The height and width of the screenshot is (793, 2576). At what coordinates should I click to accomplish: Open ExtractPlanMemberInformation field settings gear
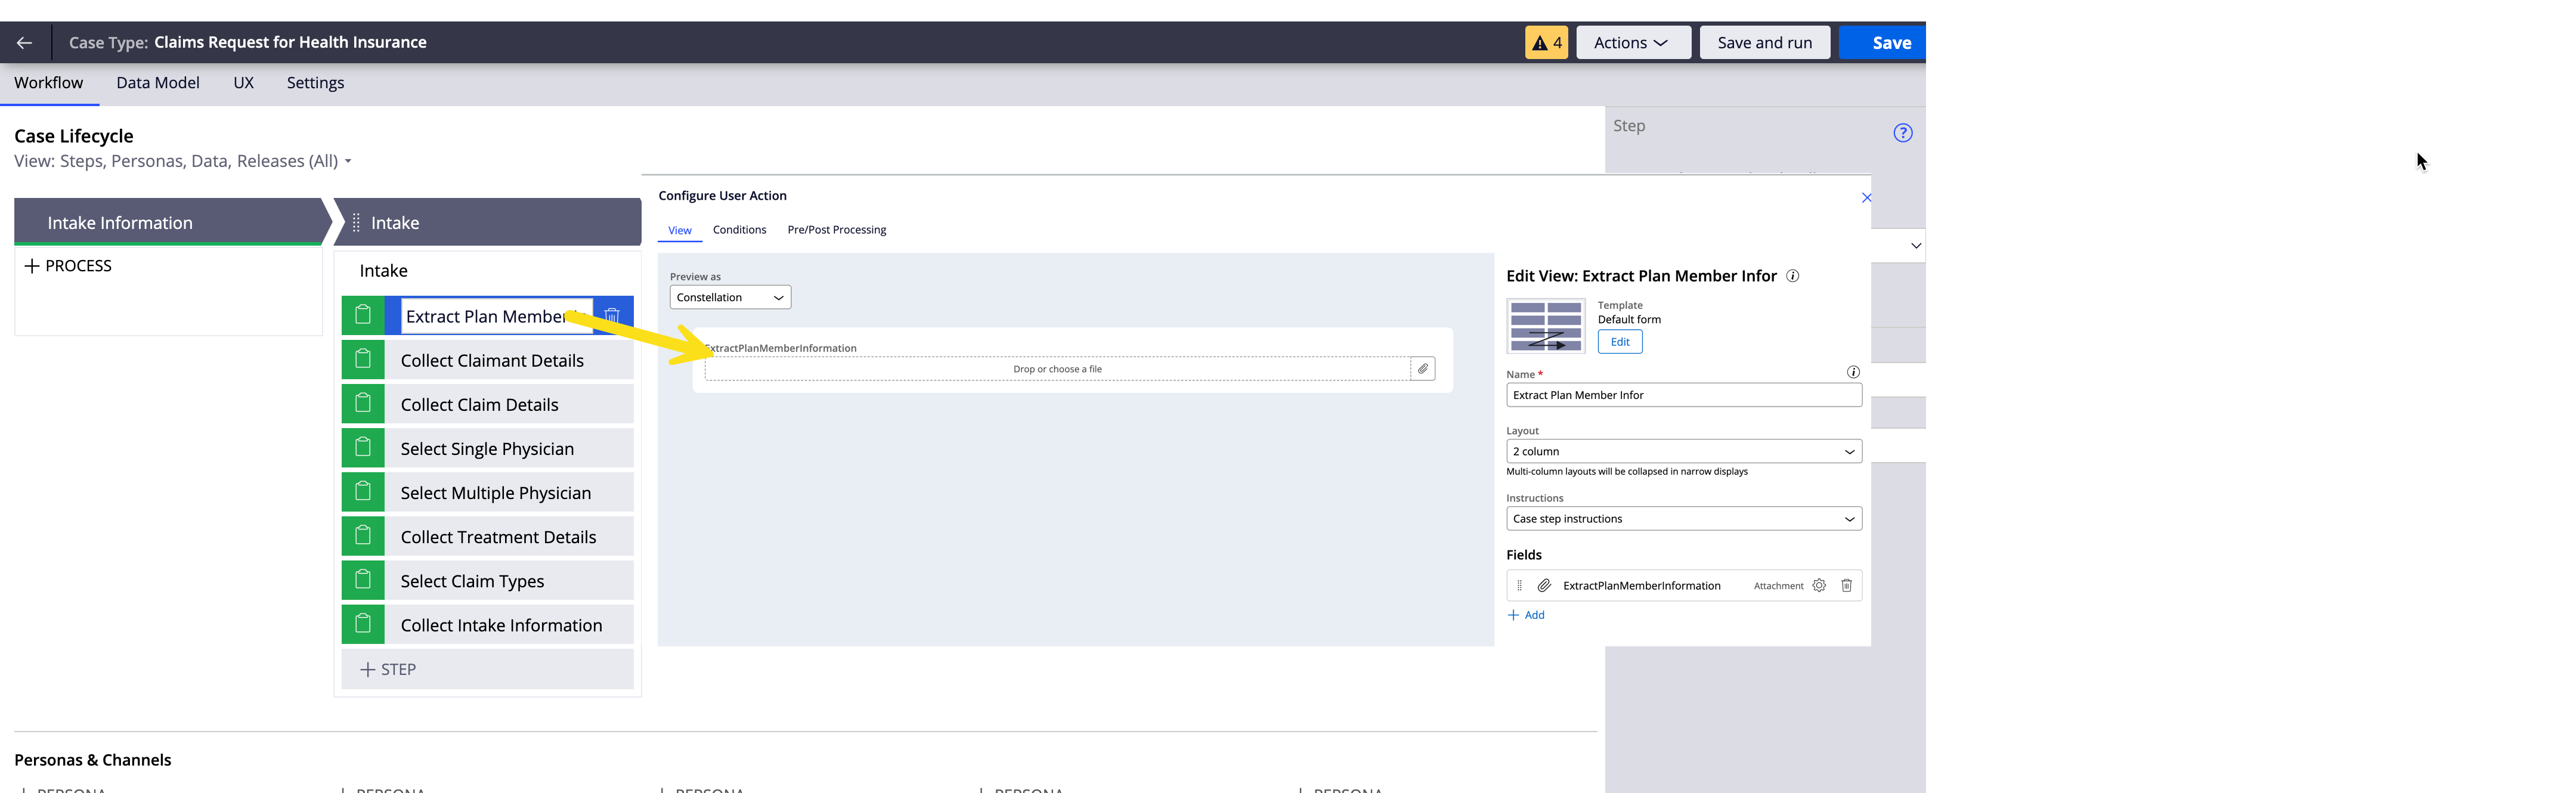pyautogui.click(x=1819, y=586)
